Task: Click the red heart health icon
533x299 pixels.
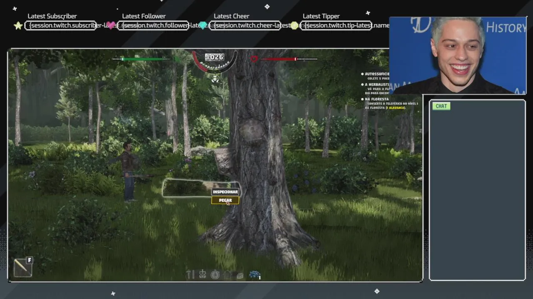Action: pos(254,59)
